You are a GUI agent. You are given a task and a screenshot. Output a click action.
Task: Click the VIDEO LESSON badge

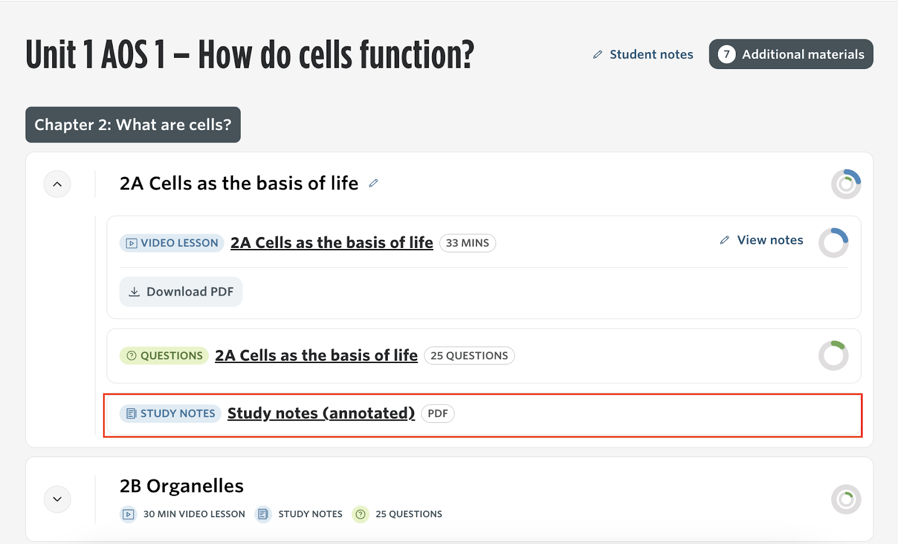(172, 243)
